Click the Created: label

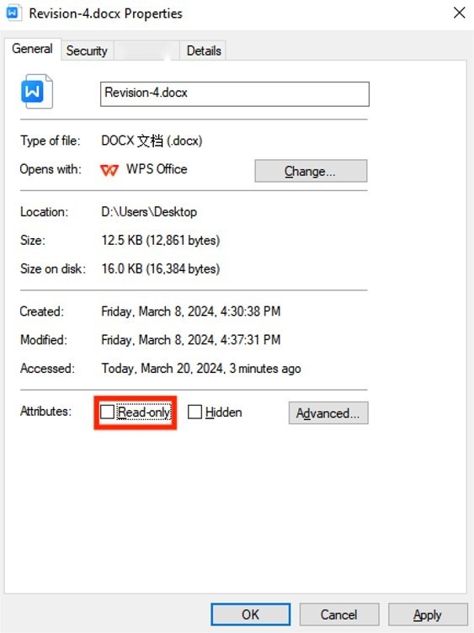click(42, 311)
